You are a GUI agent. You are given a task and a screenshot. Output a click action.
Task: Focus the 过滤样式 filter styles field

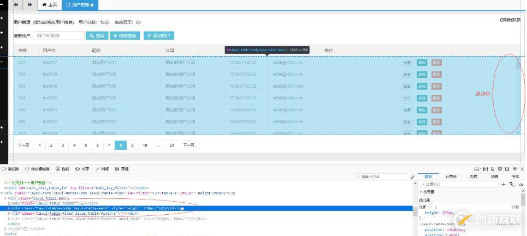(x=459, y=184)
